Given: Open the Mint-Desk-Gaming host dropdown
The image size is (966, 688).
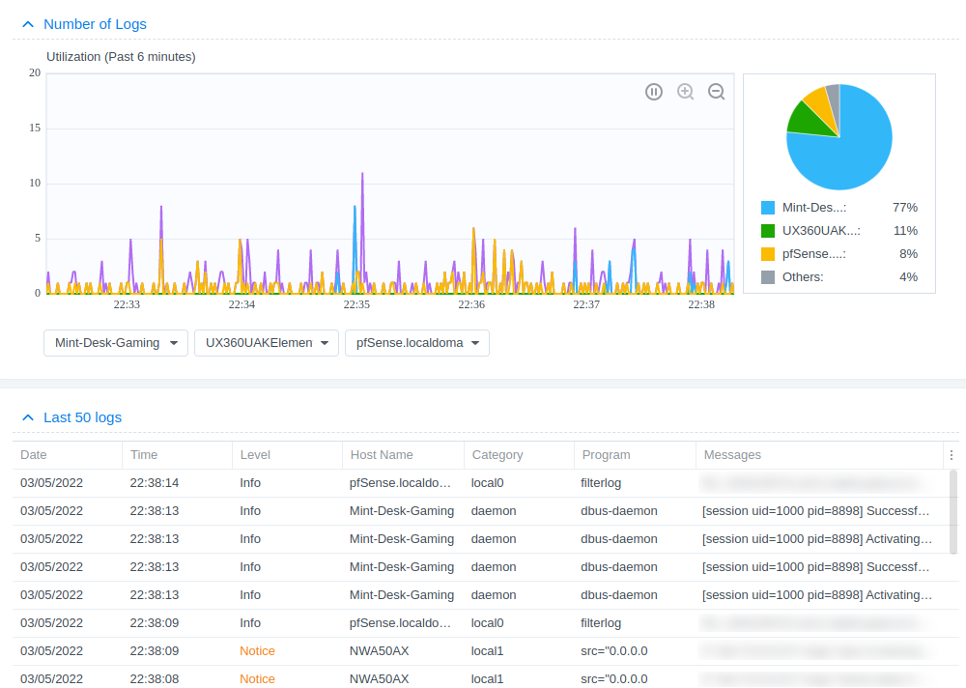Looking at the screenshot, I should tap(116, 343).
